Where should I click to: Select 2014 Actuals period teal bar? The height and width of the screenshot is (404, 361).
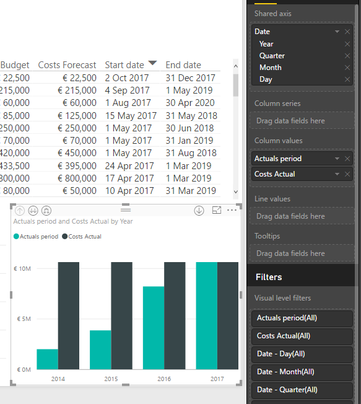(x=48, y=359)
